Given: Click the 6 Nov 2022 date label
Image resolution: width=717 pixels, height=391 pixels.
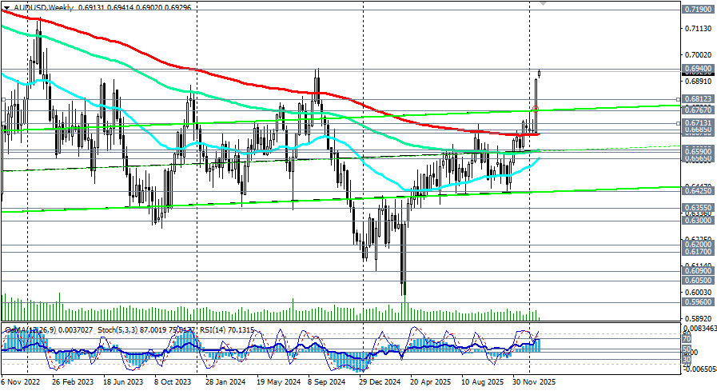Looking at the screenshot, I should (21, 382).
